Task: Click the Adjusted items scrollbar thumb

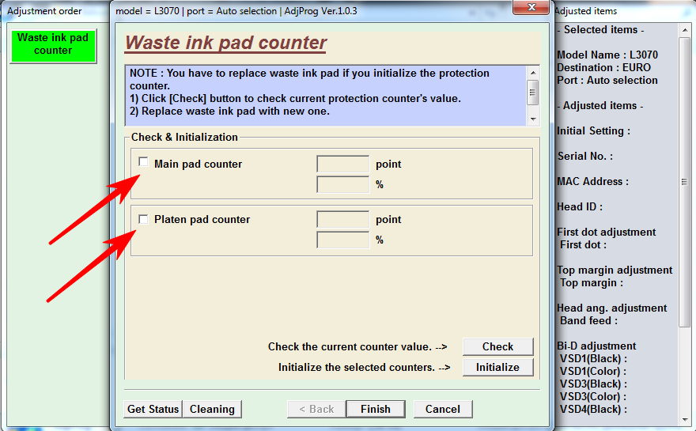Action: [x=685, y=182]
